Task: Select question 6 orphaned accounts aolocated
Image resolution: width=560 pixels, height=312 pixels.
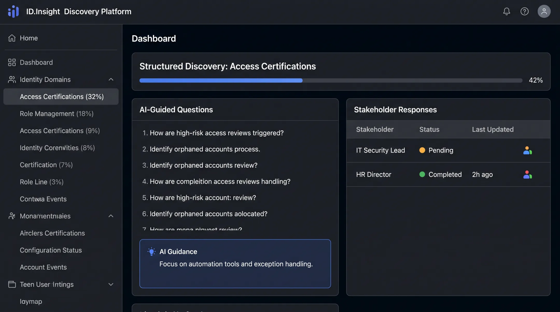Action: pyautogui.click(x=205, y=214)
